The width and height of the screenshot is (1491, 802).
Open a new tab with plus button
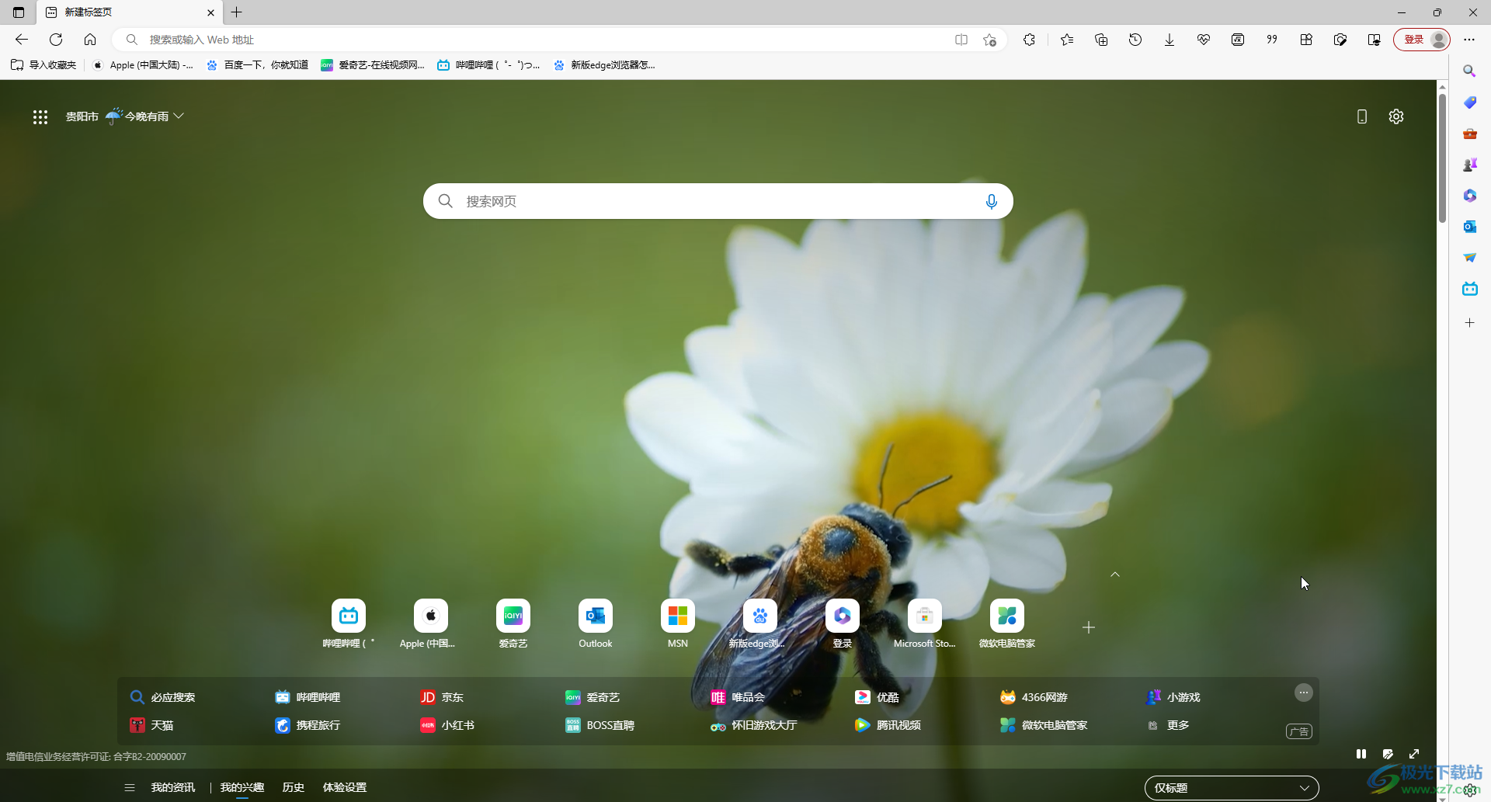(x=237, y=12)
